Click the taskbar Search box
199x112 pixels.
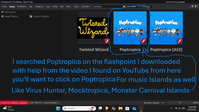point(79,109)
